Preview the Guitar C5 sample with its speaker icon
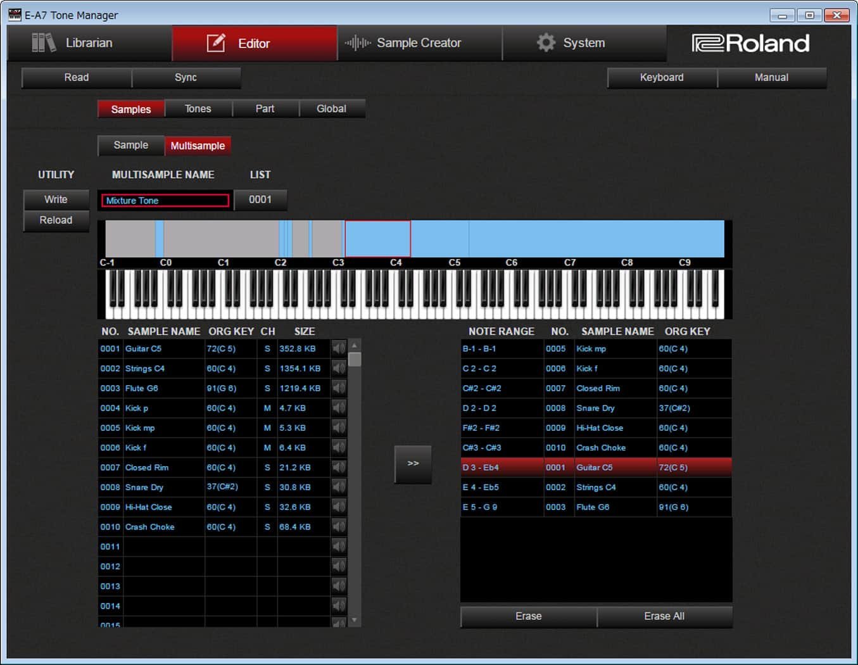Image resolution: width=858 pixels, height=665 pixels. click(x=339, y=348)
